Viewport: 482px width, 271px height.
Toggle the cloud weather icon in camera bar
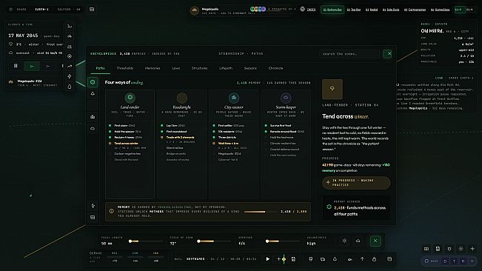(358, 241)
